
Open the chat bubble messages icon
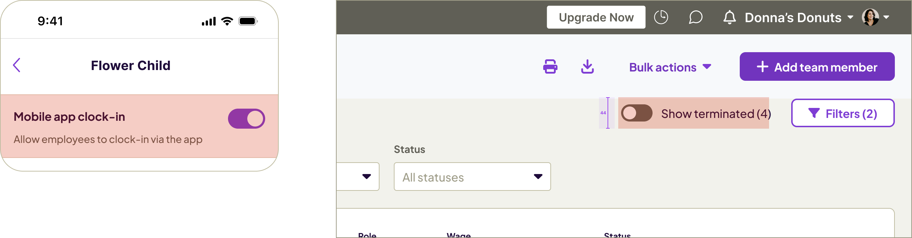tap(695, 17)
